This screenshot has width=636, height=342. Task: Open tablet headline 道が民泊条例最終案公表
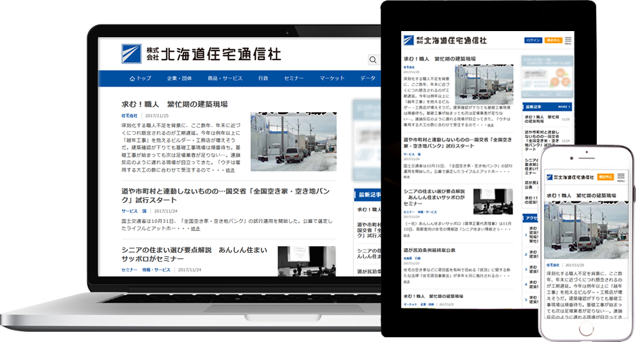[x=429, y=251]
